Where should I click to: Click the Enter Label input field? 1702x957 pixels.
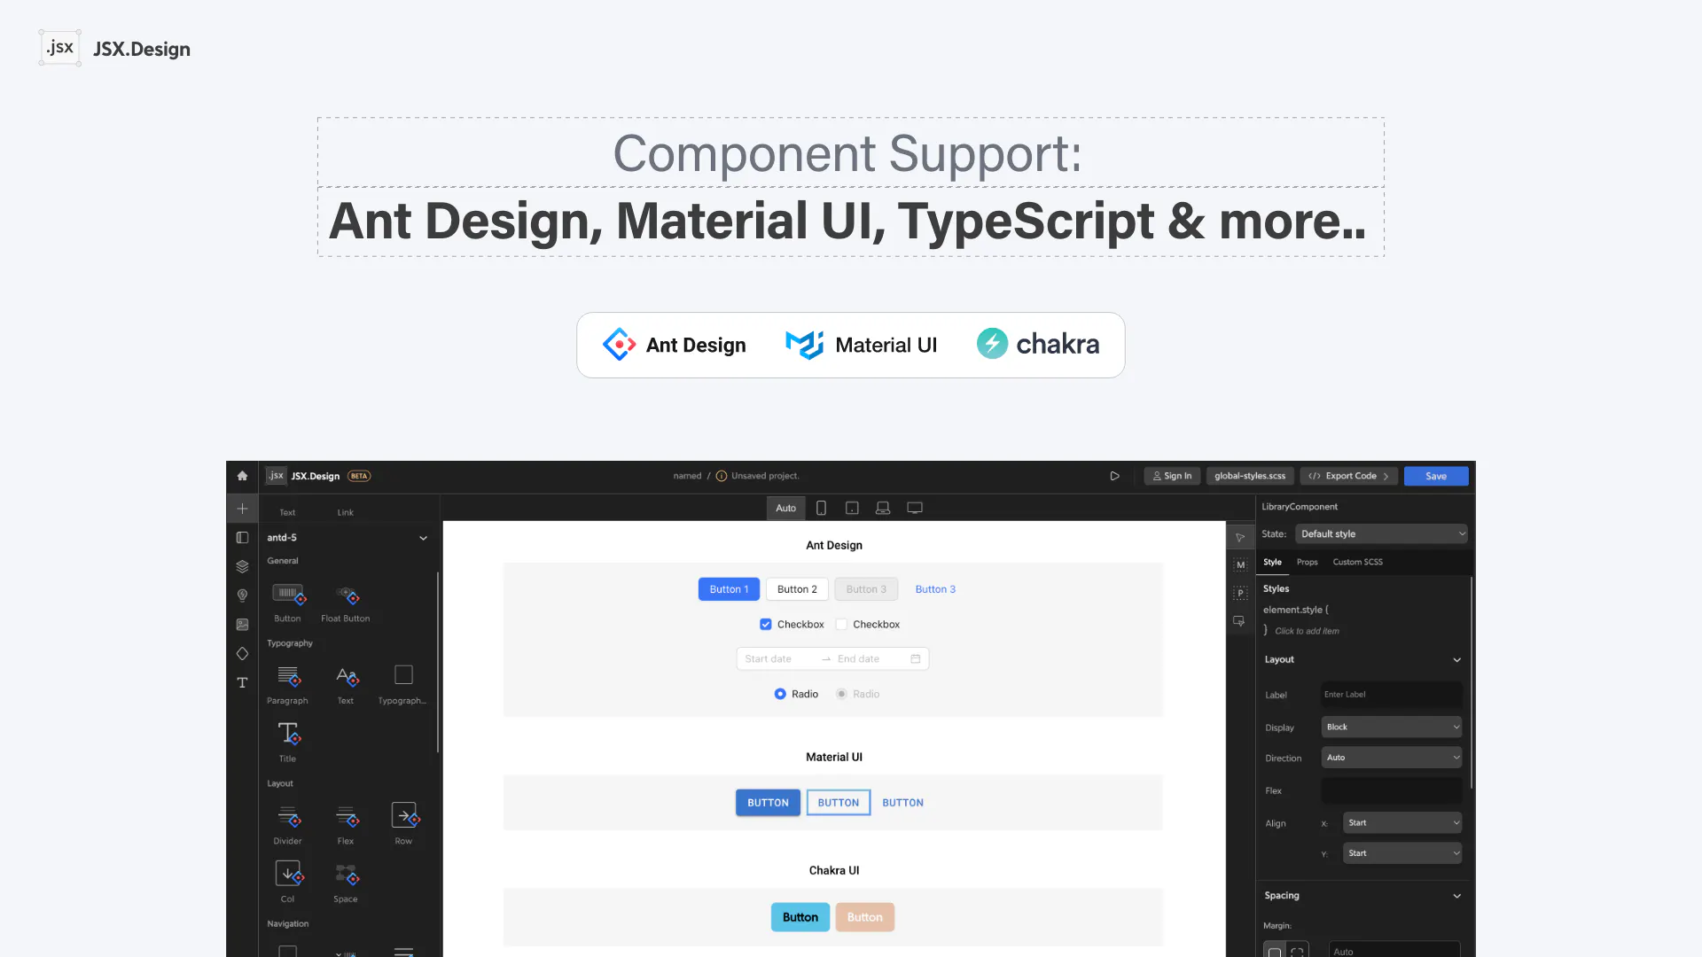(x=1391, y=695)
